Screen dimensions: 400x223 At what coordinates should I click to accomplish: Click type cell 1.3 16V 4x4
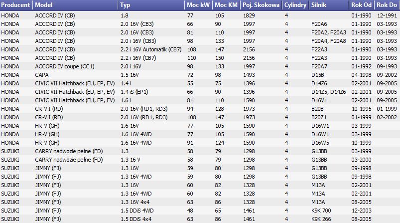(x=135, y=202)
